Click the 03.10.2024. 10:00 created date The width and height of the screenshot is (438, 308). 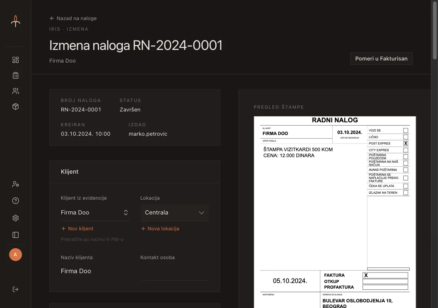pos(86,134)
